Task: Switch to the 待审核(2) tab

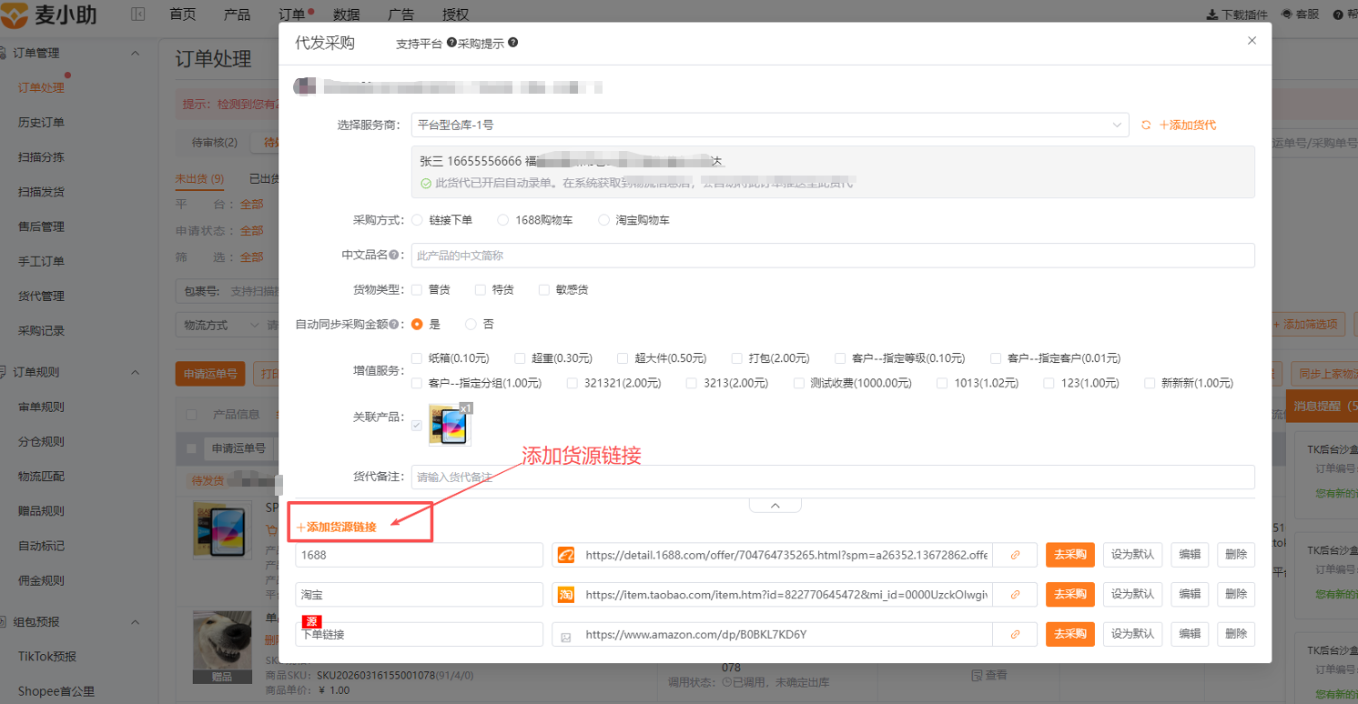Action: [x=215, y=143]
